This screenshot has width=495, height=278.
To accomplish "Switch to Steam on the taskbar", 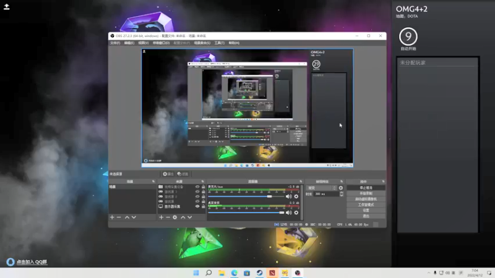I will 259,272.
